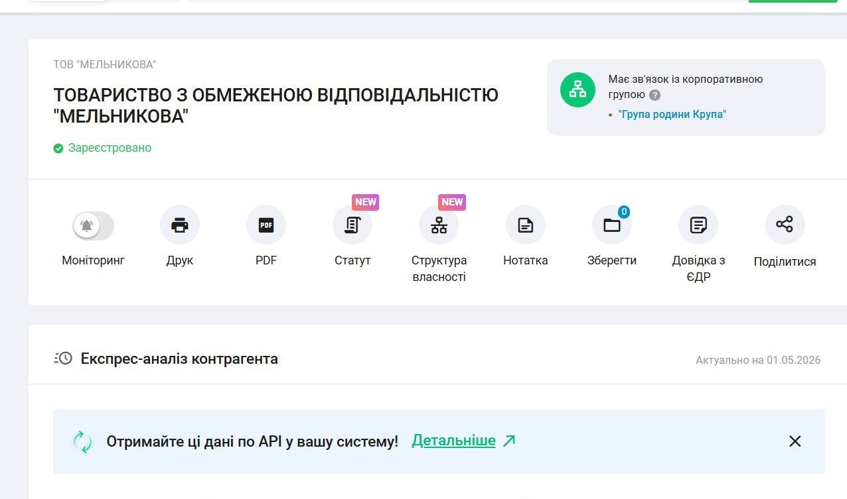This screenshot has height=499, width=847.
Task: Click NEW badge above Структура власності
Action: pos(452,202)
